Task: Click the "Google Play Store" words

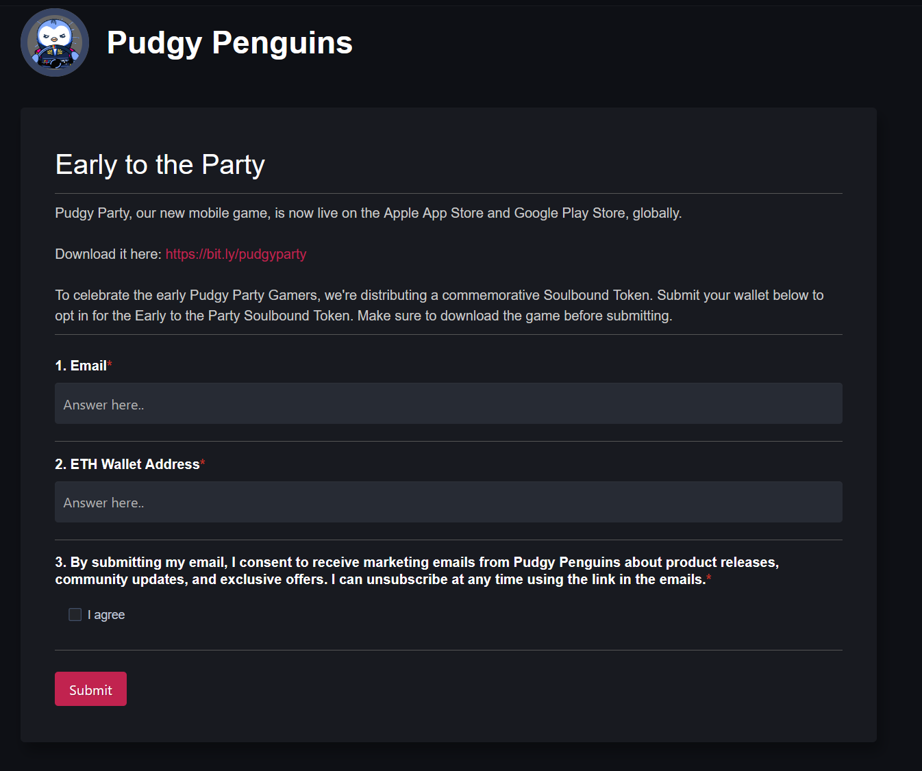Action: click(570, 213)
